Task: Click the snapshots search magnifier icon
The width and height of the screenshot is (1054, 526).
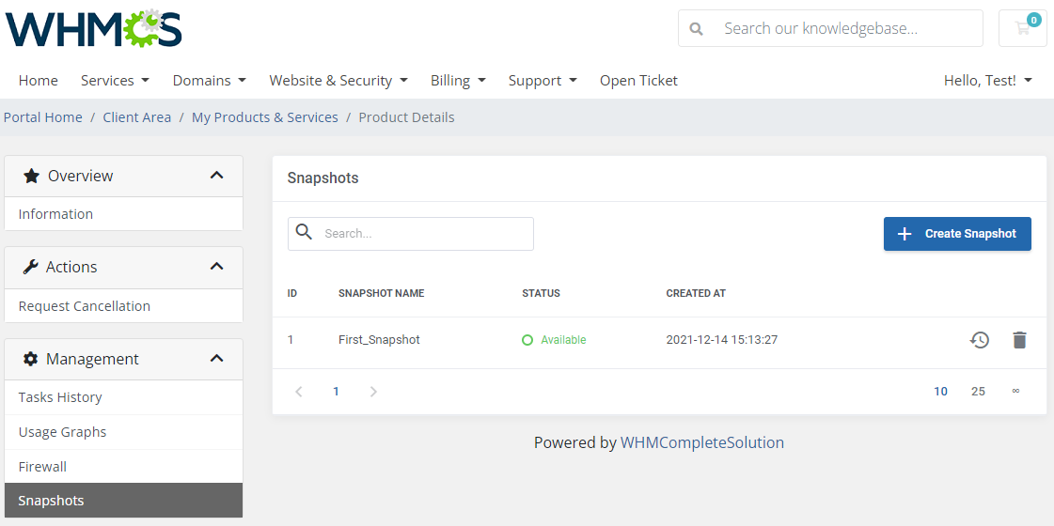Action: click(x=305, y=232)
